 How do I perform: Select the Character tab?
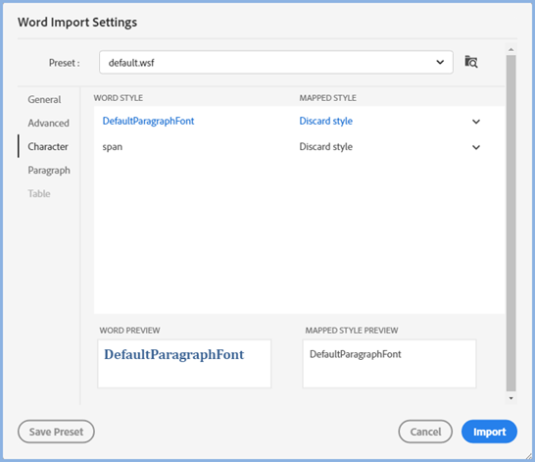[48, 146]
